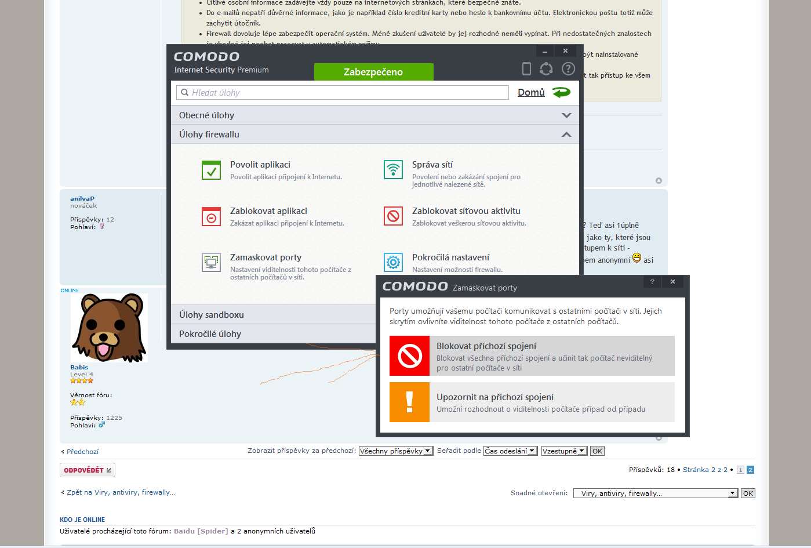The height and width of the screenshot is (548, 811).
Task: Click the Správa sítí wifi icon
Action: click(393, 170)
